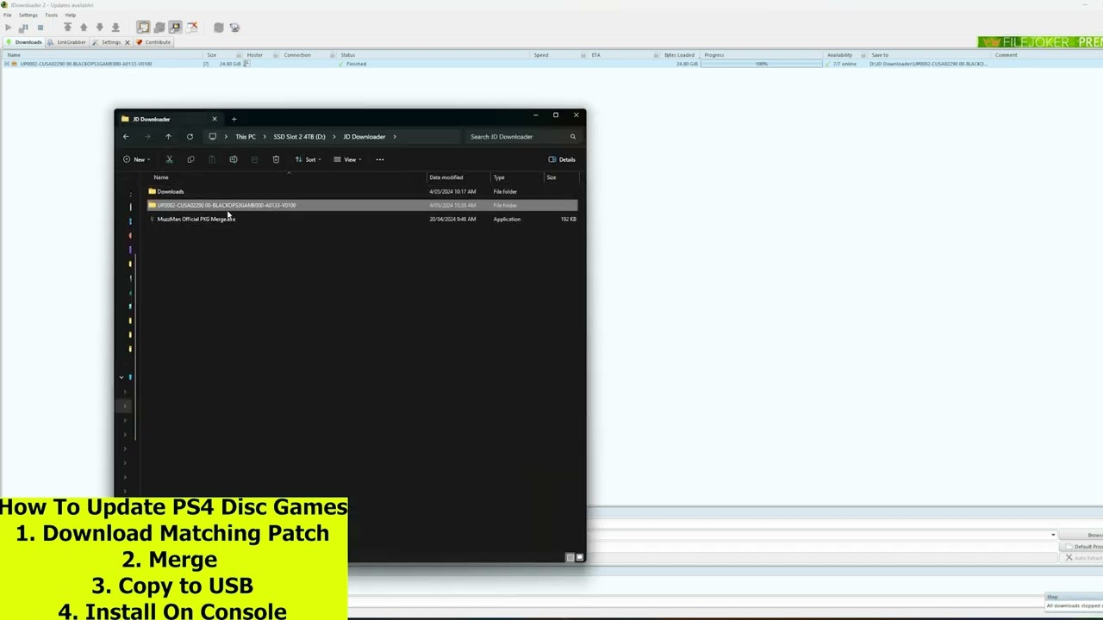Click the FileJoker Premium banner

[1041, 42]
